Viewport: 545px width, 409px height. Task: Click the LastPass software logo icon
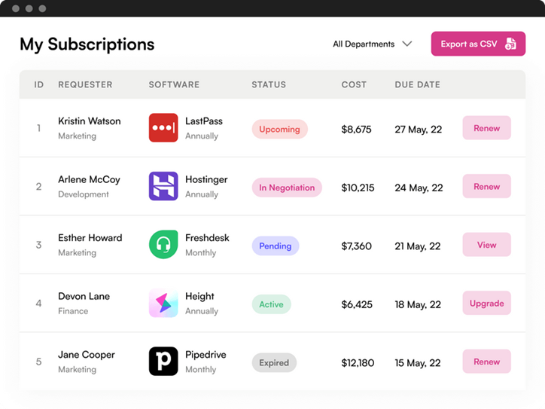[163, 128]
